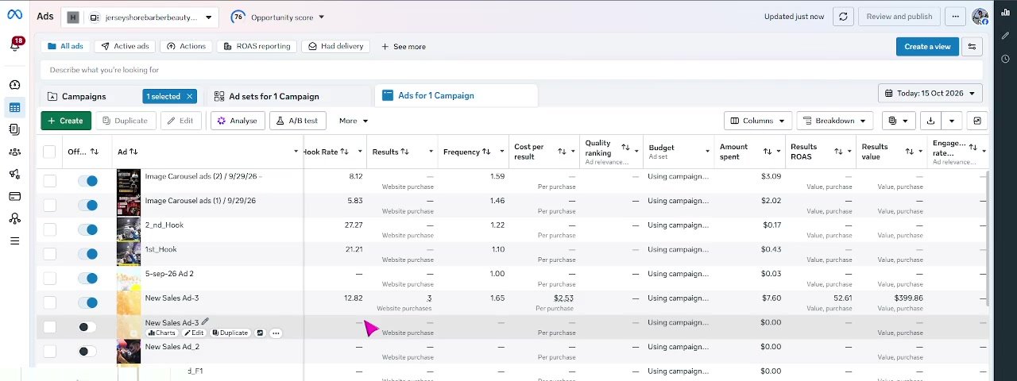1017x381 pixels.
Task: Click Charts in the hovered ad row
Action: pos(161,333)
